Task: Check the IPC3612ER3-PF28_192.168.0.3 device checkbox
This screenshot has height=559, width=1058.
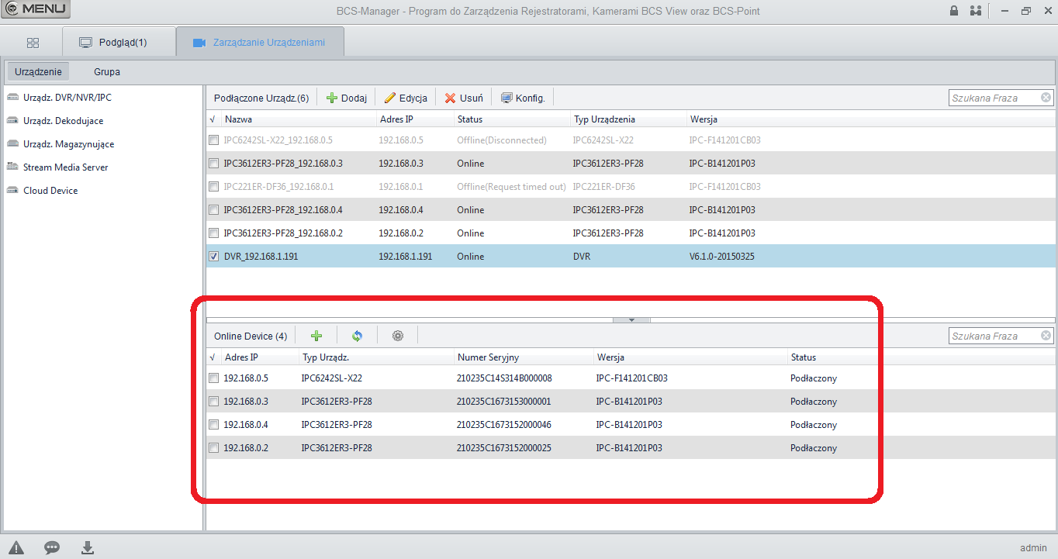Action: pyautogui.click(x=213, y=164)
